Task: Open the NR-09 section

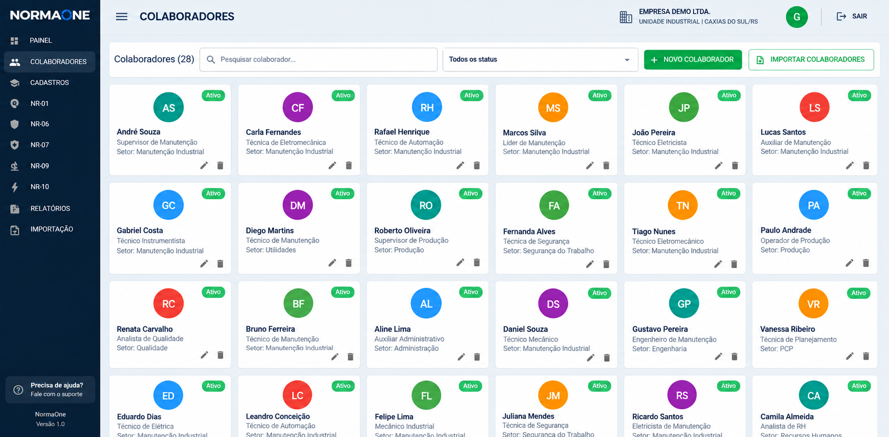Action: coord(50,166)
